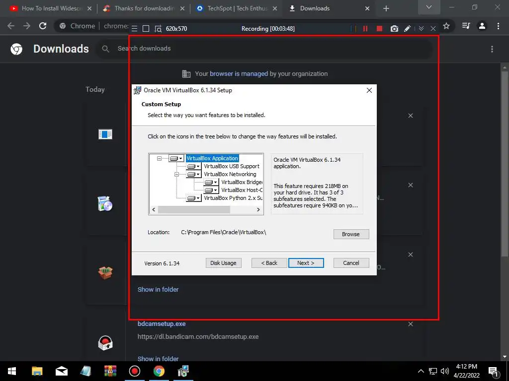Image resolution: width=509 pixels, height=381 pixels.
Task: Open a new Chrome tab
Action: 386,8
